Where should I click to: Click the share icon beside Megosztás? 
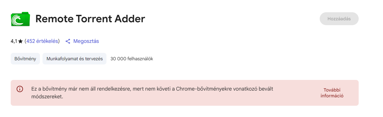click(68, 41)
